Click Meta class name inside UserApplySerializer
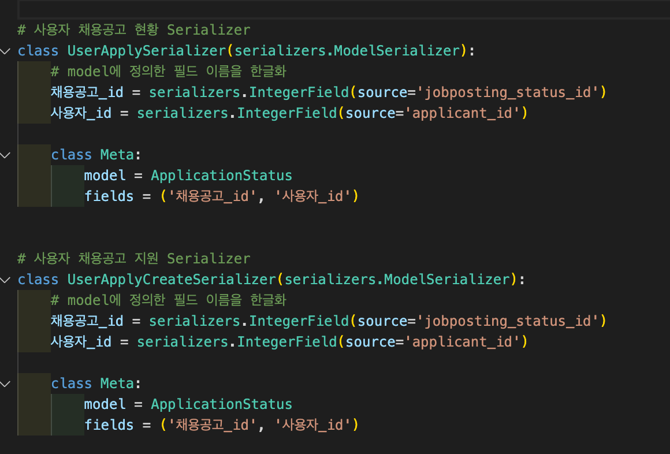 coord(117,155)
